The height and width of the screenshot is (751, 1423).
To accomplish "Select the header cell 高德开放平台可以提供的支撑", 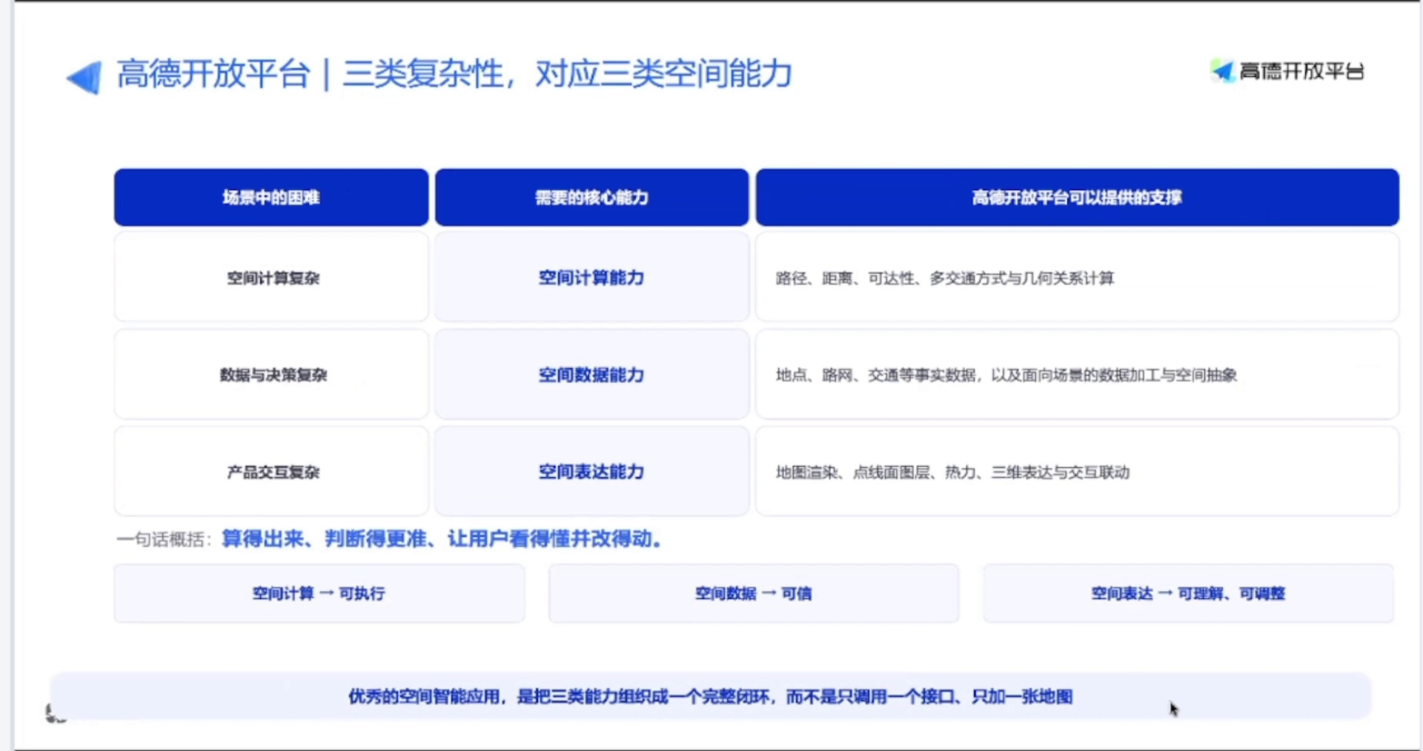I will pyautogui.click(x=1077, y=197).
